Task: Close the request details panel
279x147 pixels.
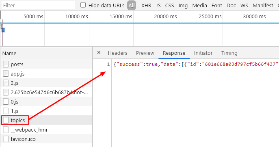Action: pyautogui.click(x=99, y=52)
